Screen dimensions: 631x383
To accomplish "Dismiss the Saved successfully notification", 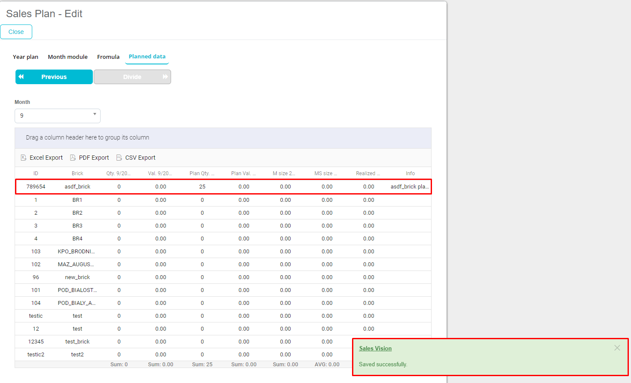I will point(617,348).
